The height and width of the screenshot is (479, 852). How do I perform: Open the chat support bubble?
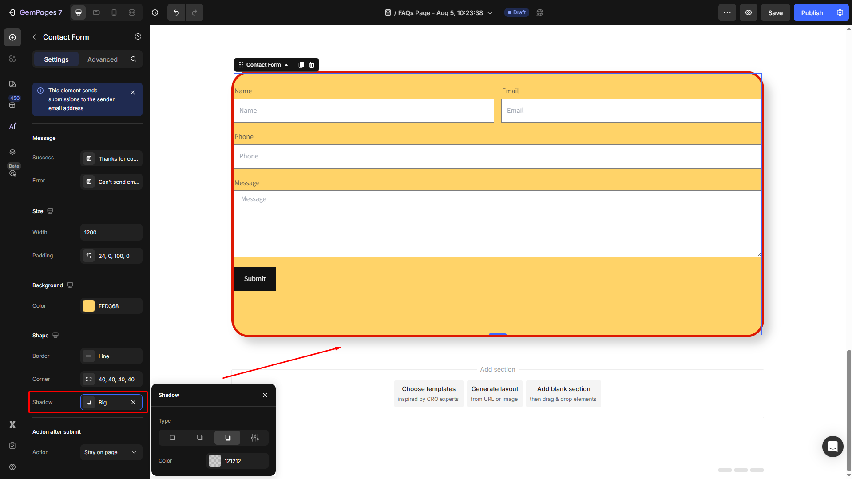coord(832,446)
